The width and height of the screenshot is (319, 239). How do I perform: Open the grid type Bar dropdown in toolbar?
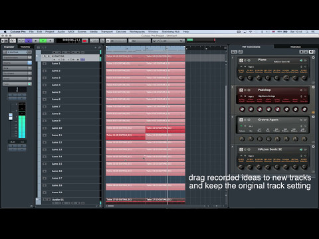click(140, 40)
